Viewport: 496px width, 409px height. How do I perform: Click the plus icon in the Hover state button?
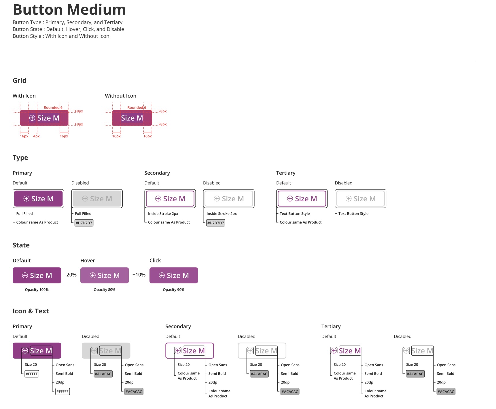[x=93, y=275]
